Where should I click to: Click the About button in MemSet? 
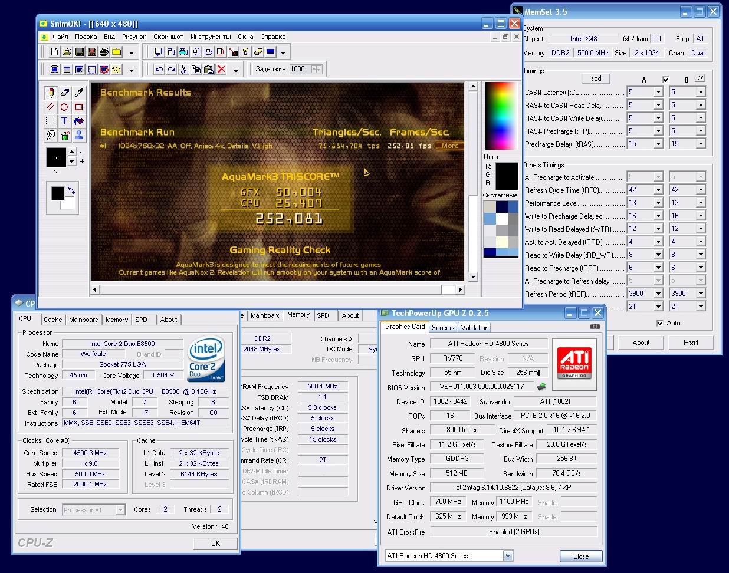[641, 343]
